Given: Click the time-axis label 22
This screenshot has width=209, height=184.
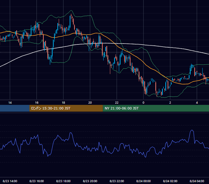Looking at the screenshot, I should click(x=117, y=103).
